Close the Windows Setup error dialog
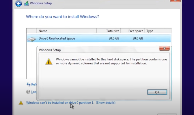194x115 pixels. pos(164,48)
